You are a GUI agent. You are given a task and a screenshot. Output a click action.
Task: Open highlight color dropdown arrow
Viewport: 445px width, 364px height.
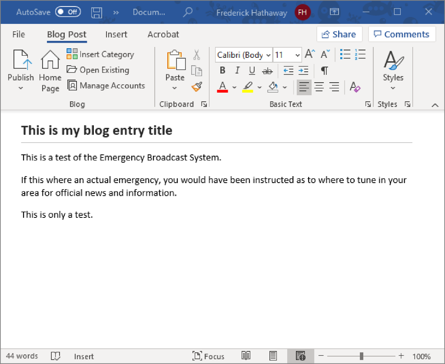tap(259, 87)
